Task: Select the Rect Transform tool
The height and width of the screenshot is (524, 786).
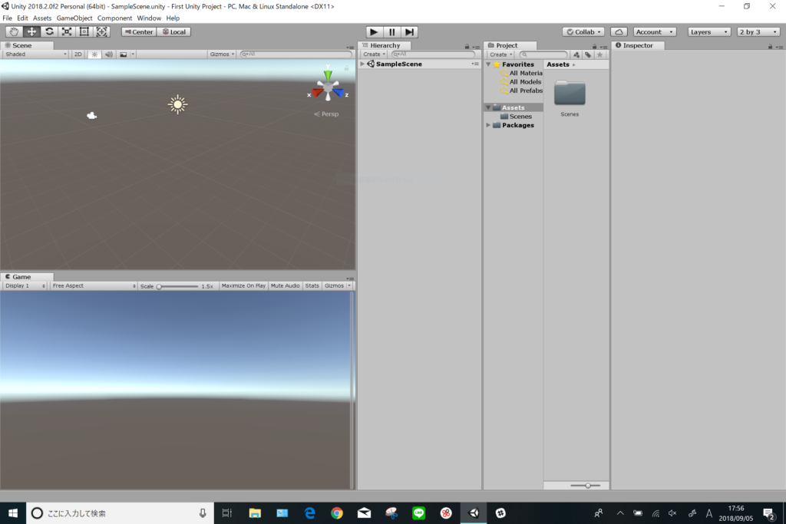Action: (84, 31)
